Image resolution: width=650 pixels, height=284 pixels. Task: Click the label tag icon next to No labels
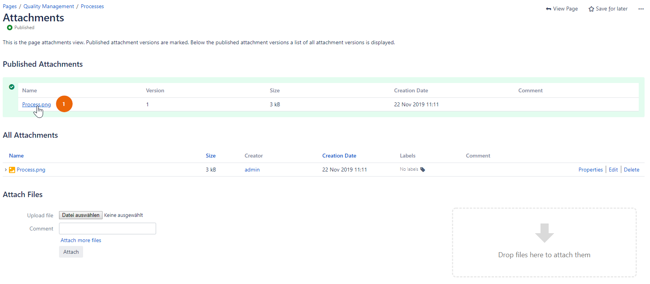(x=423, y=170)
